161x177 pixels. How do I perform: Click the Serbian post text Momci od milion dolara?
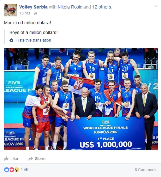tap(27, 23)
